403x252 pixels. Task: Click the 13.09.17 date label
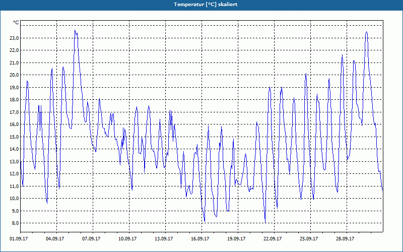coord(164,238)
